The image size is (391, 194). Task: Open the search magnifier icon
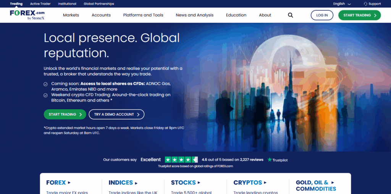point(290,15)
